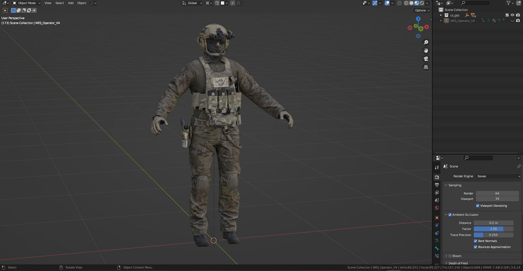Screen dimensions: 523x271
Task: Open the View Layer Properties tab
Action: pyautogui.click(x=436, y=192)
